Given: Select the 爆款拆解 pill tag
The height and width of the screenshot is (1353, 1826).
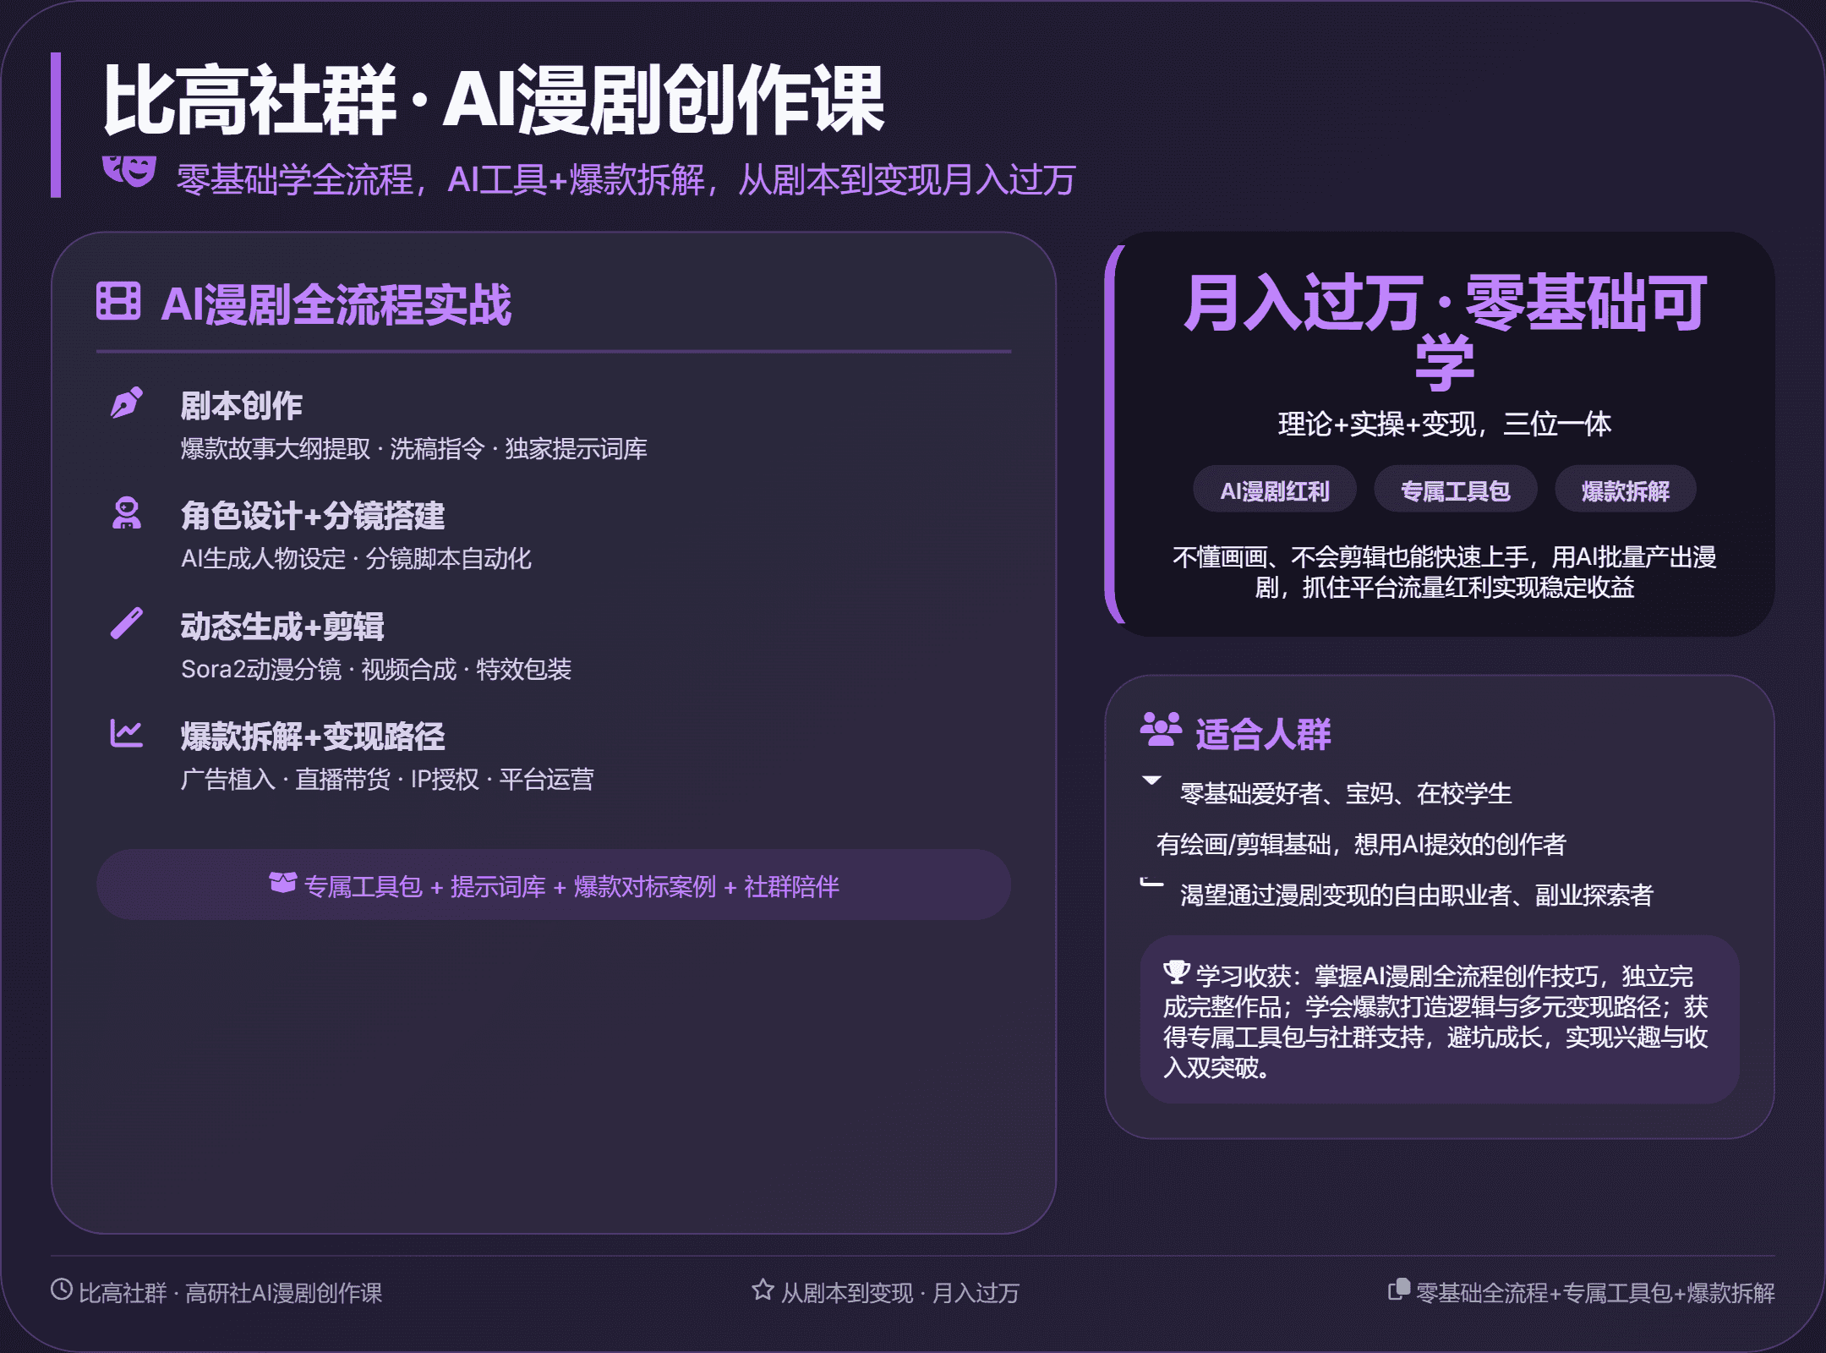Looking at the screenshot, I should click(x=1625, y=490).
